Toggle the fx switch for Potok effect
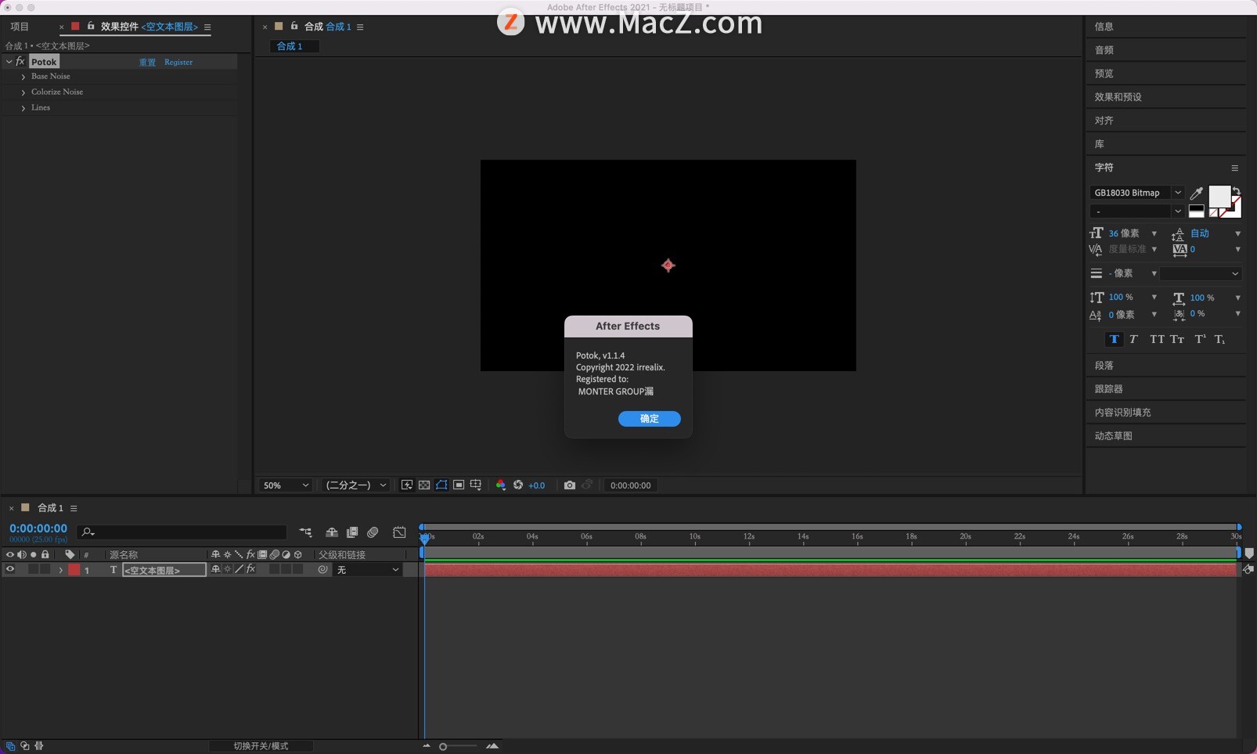Image resolution: width=1257 pixels, height=754 pixels. (20, 61)
